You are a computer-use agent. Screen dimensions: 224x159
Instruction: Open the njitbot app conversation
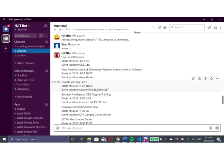pyautogui.click(x=31, y=109)
